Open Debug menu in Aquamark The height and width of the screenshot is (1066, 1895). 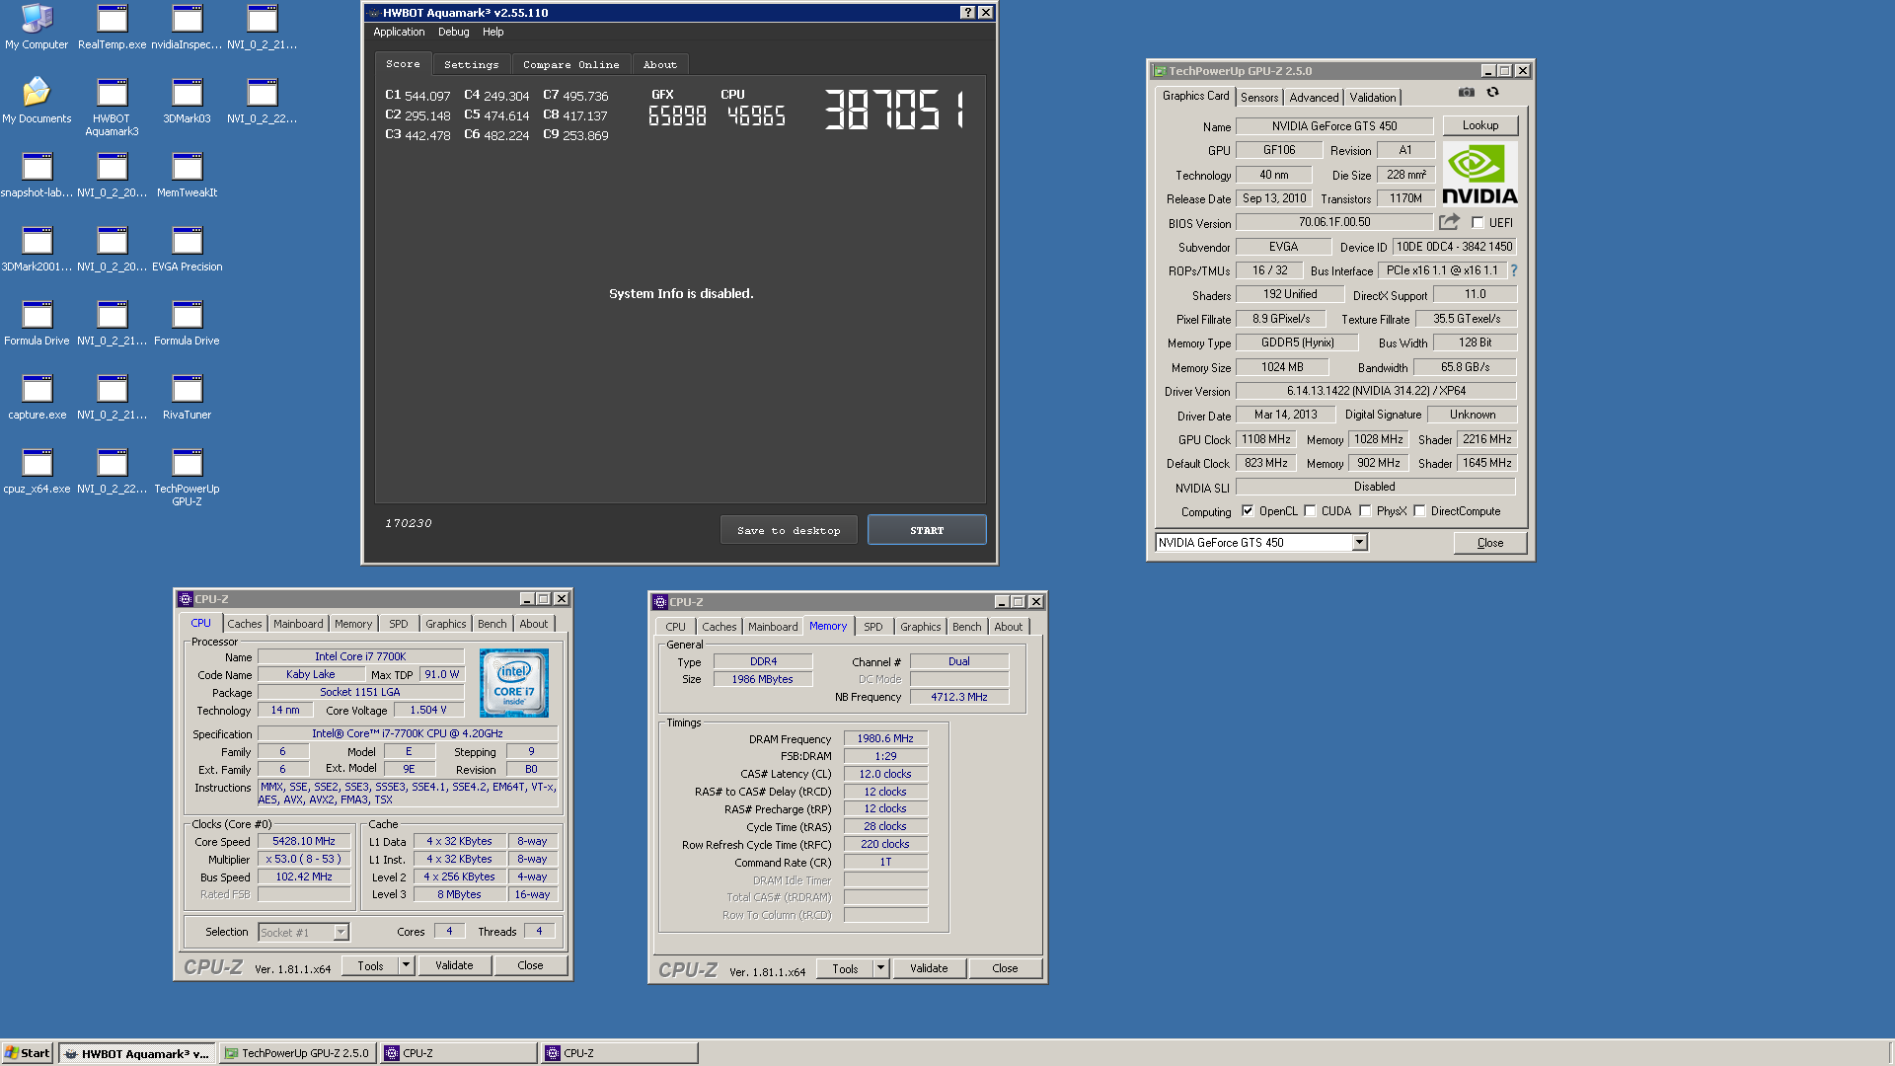coord(453,32)
